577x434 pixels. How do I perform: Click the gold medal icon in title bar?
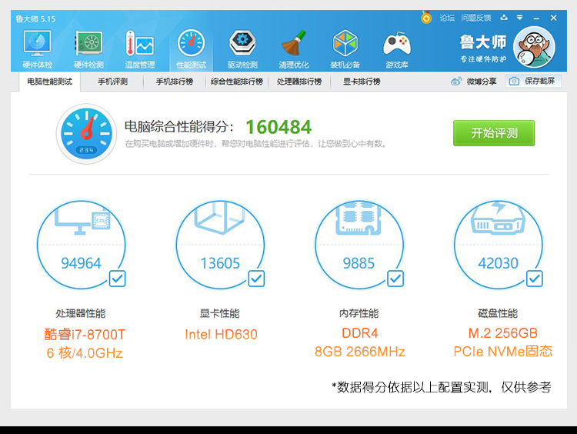pyautogui.click(x=426, y=17)
